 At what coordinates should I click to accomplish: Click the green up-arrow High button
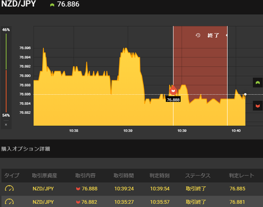click(258, 83)
